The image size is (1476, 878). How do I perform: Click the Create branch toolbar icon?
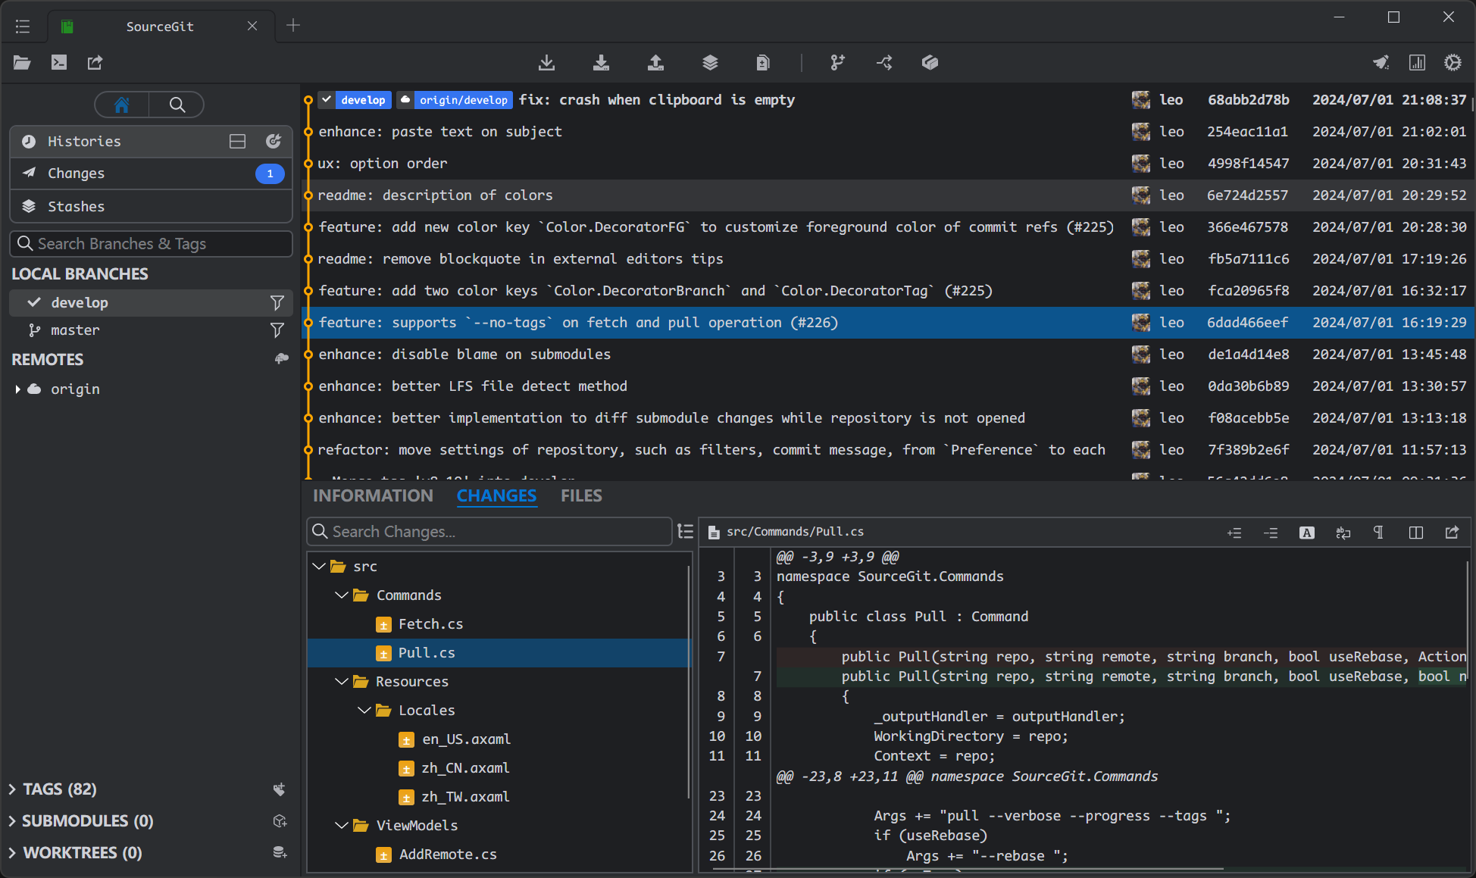tap(837, 63)
